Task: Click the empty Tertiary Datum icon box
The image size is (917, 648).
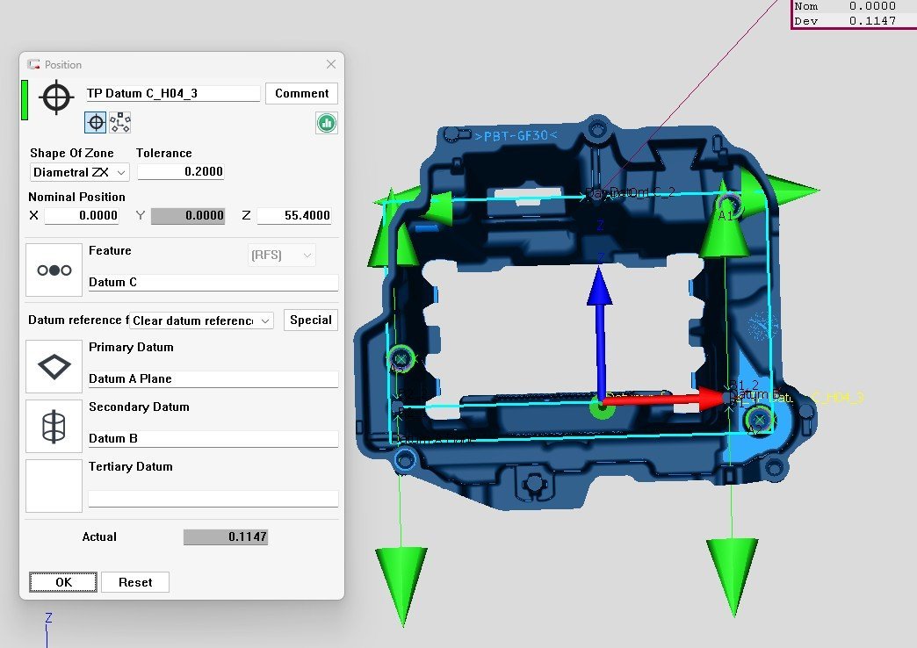Action: (x=54, y=486)
